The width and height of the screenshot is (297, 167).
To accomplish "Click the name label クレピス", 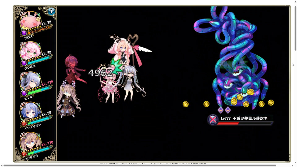I will tap(30, 67).
